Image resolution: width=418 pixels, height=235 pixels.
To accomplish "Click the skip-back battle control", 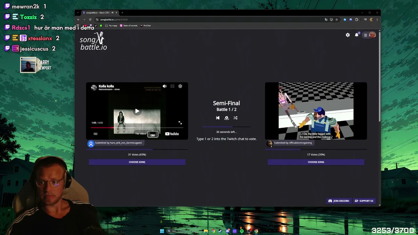I will pos(218,118).
